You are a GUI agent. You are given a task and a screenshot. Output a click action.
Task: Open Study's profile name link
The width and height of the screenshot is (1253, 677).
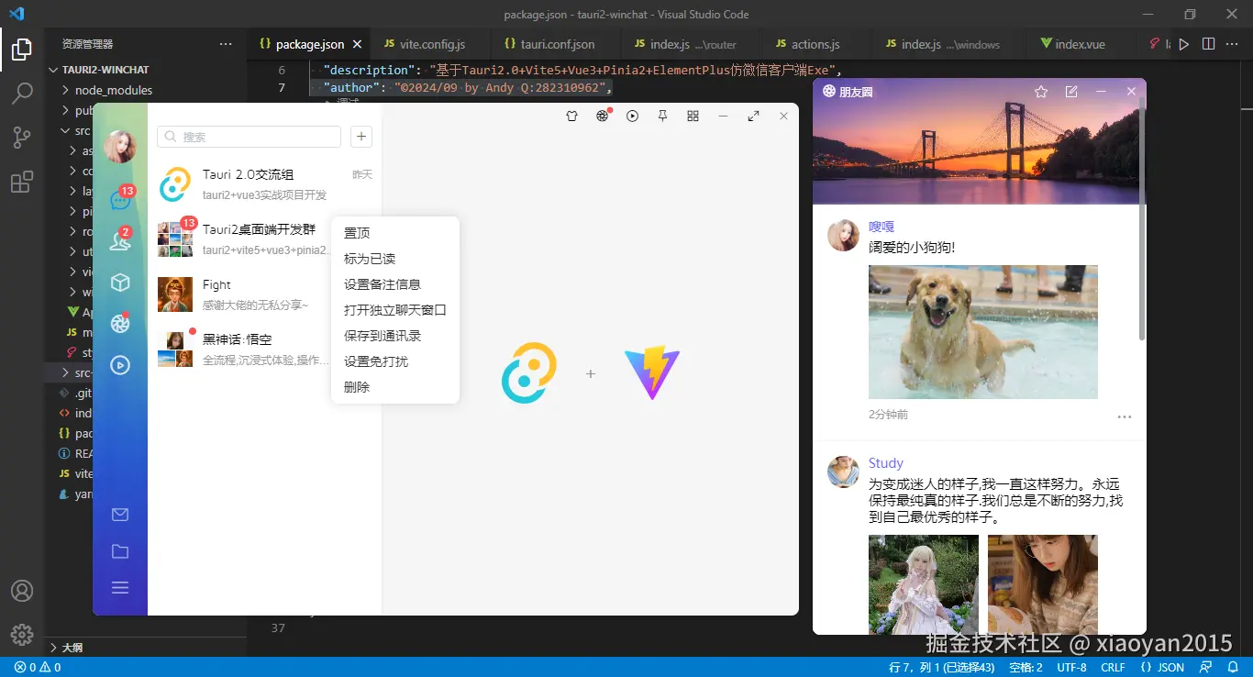tap(885, 462)
